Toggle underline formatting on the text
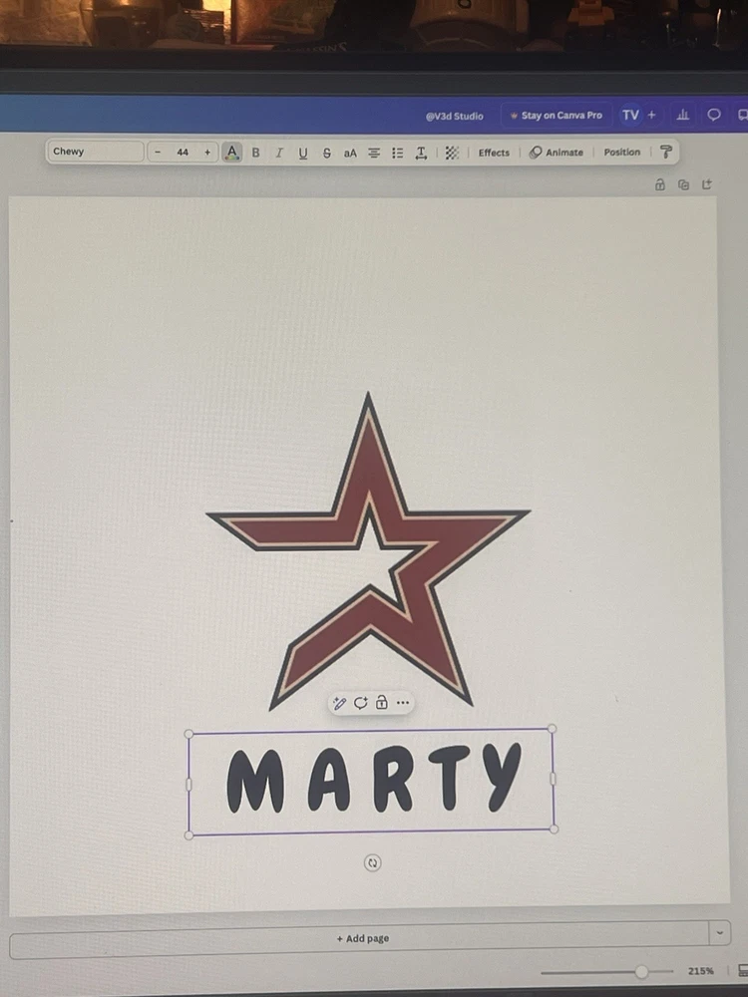Screen dimensions: 748x997 303,153
